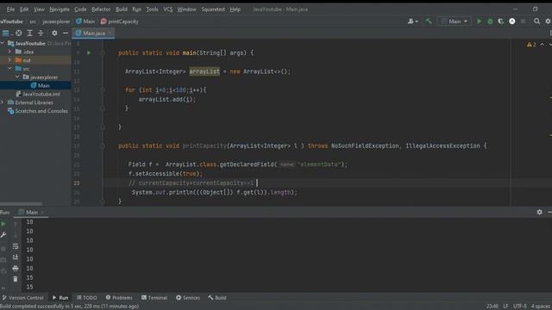Viewport: 552px width, 310px height.
Task: Collapse the javaexplorer package
Action: (x=17, y=77)
